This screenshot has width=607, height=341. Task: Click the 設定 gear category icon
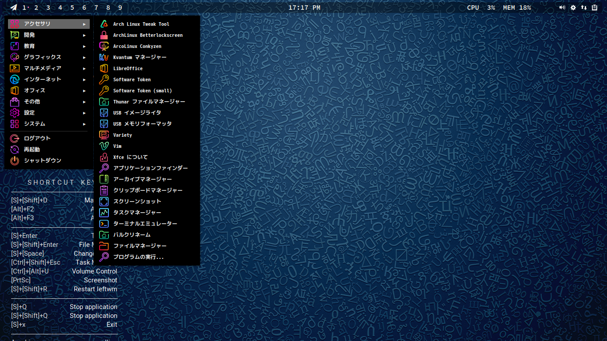point(15,113)
